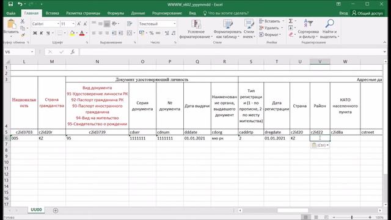Open the Сортировка и фильтр menu

[x=308, y=29]
